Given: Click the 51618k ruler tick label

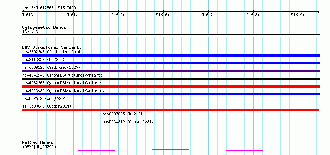Looking at the screenshot, I should pos(253,15).
